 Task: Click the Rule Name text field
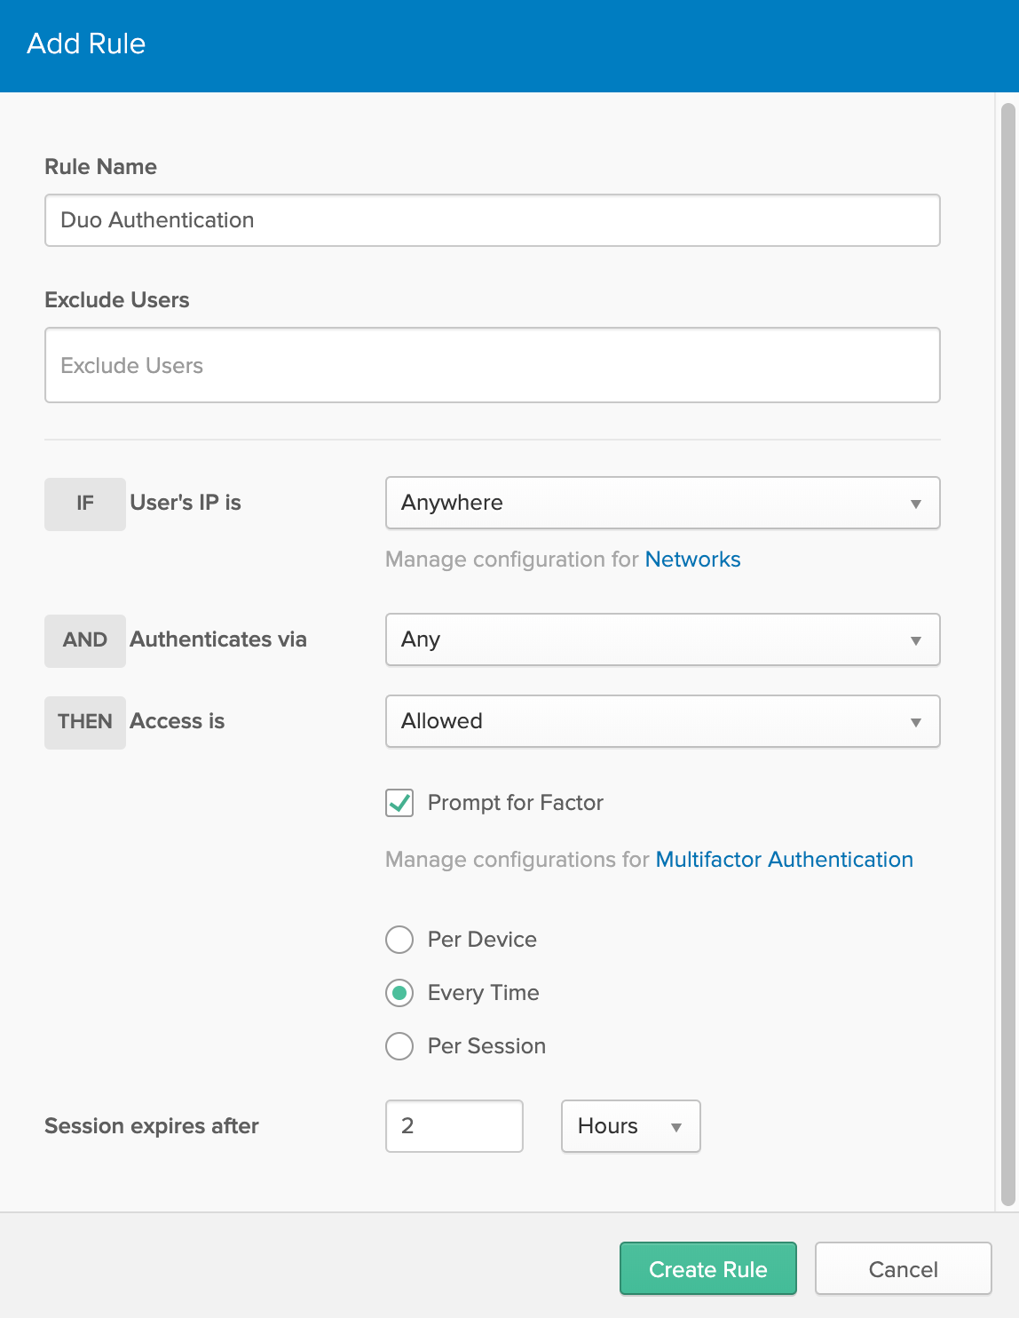pos(492,220)
